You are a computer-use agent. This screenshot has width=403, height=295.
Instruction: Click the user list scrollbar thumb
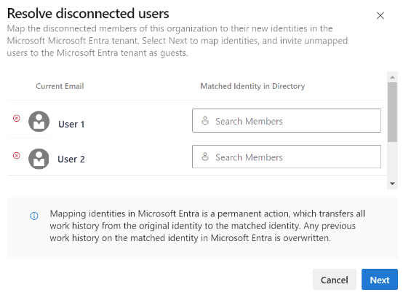coord(392,112)
